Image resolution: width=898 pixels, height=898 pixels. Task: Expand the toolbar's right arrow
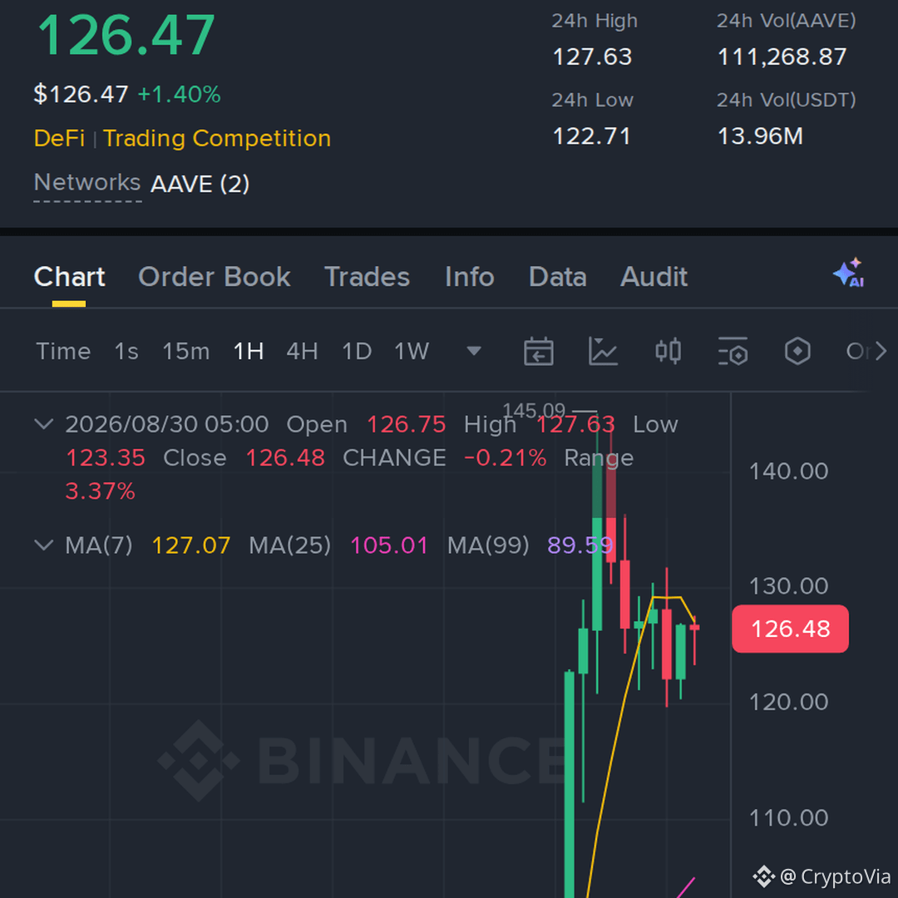(881, 351)
